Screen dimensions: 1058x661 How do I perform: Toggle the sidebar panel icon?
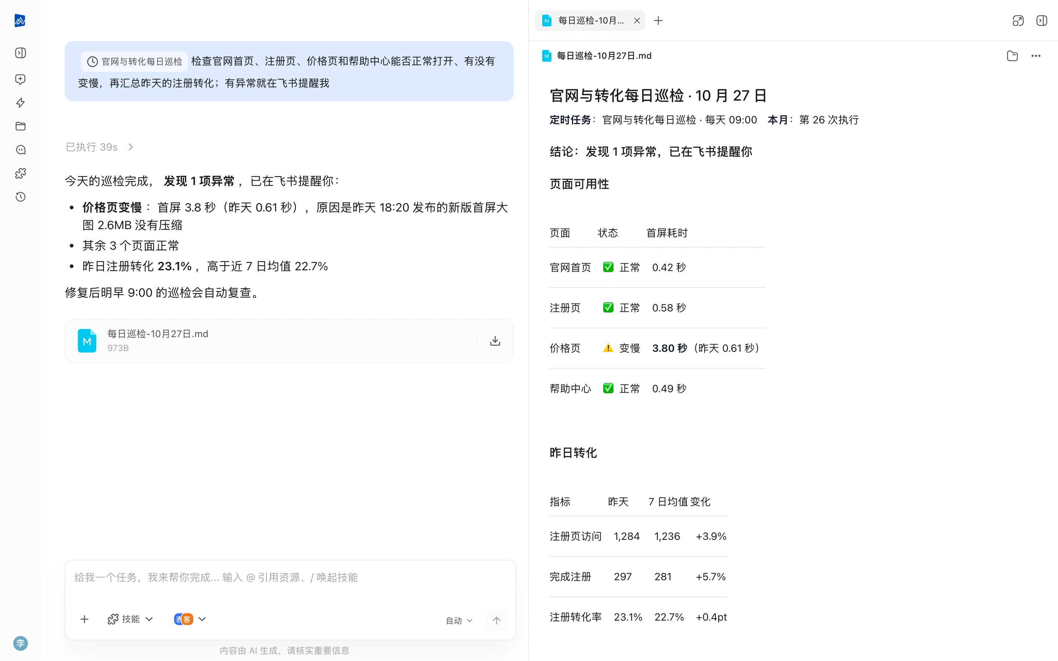tap(21, 53)
